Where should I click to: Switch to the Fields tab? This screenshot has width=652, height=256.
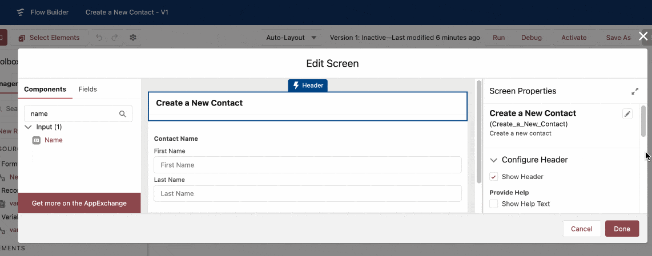click(88, 89)
